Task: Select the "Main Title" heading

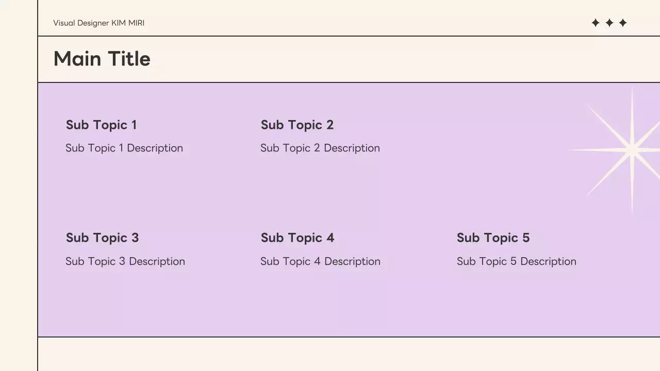Action: point(102,59)
